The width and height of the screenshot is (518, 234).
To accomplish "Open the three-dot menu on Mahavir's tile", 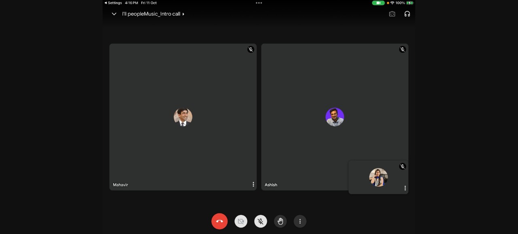I will pos(253,184).
